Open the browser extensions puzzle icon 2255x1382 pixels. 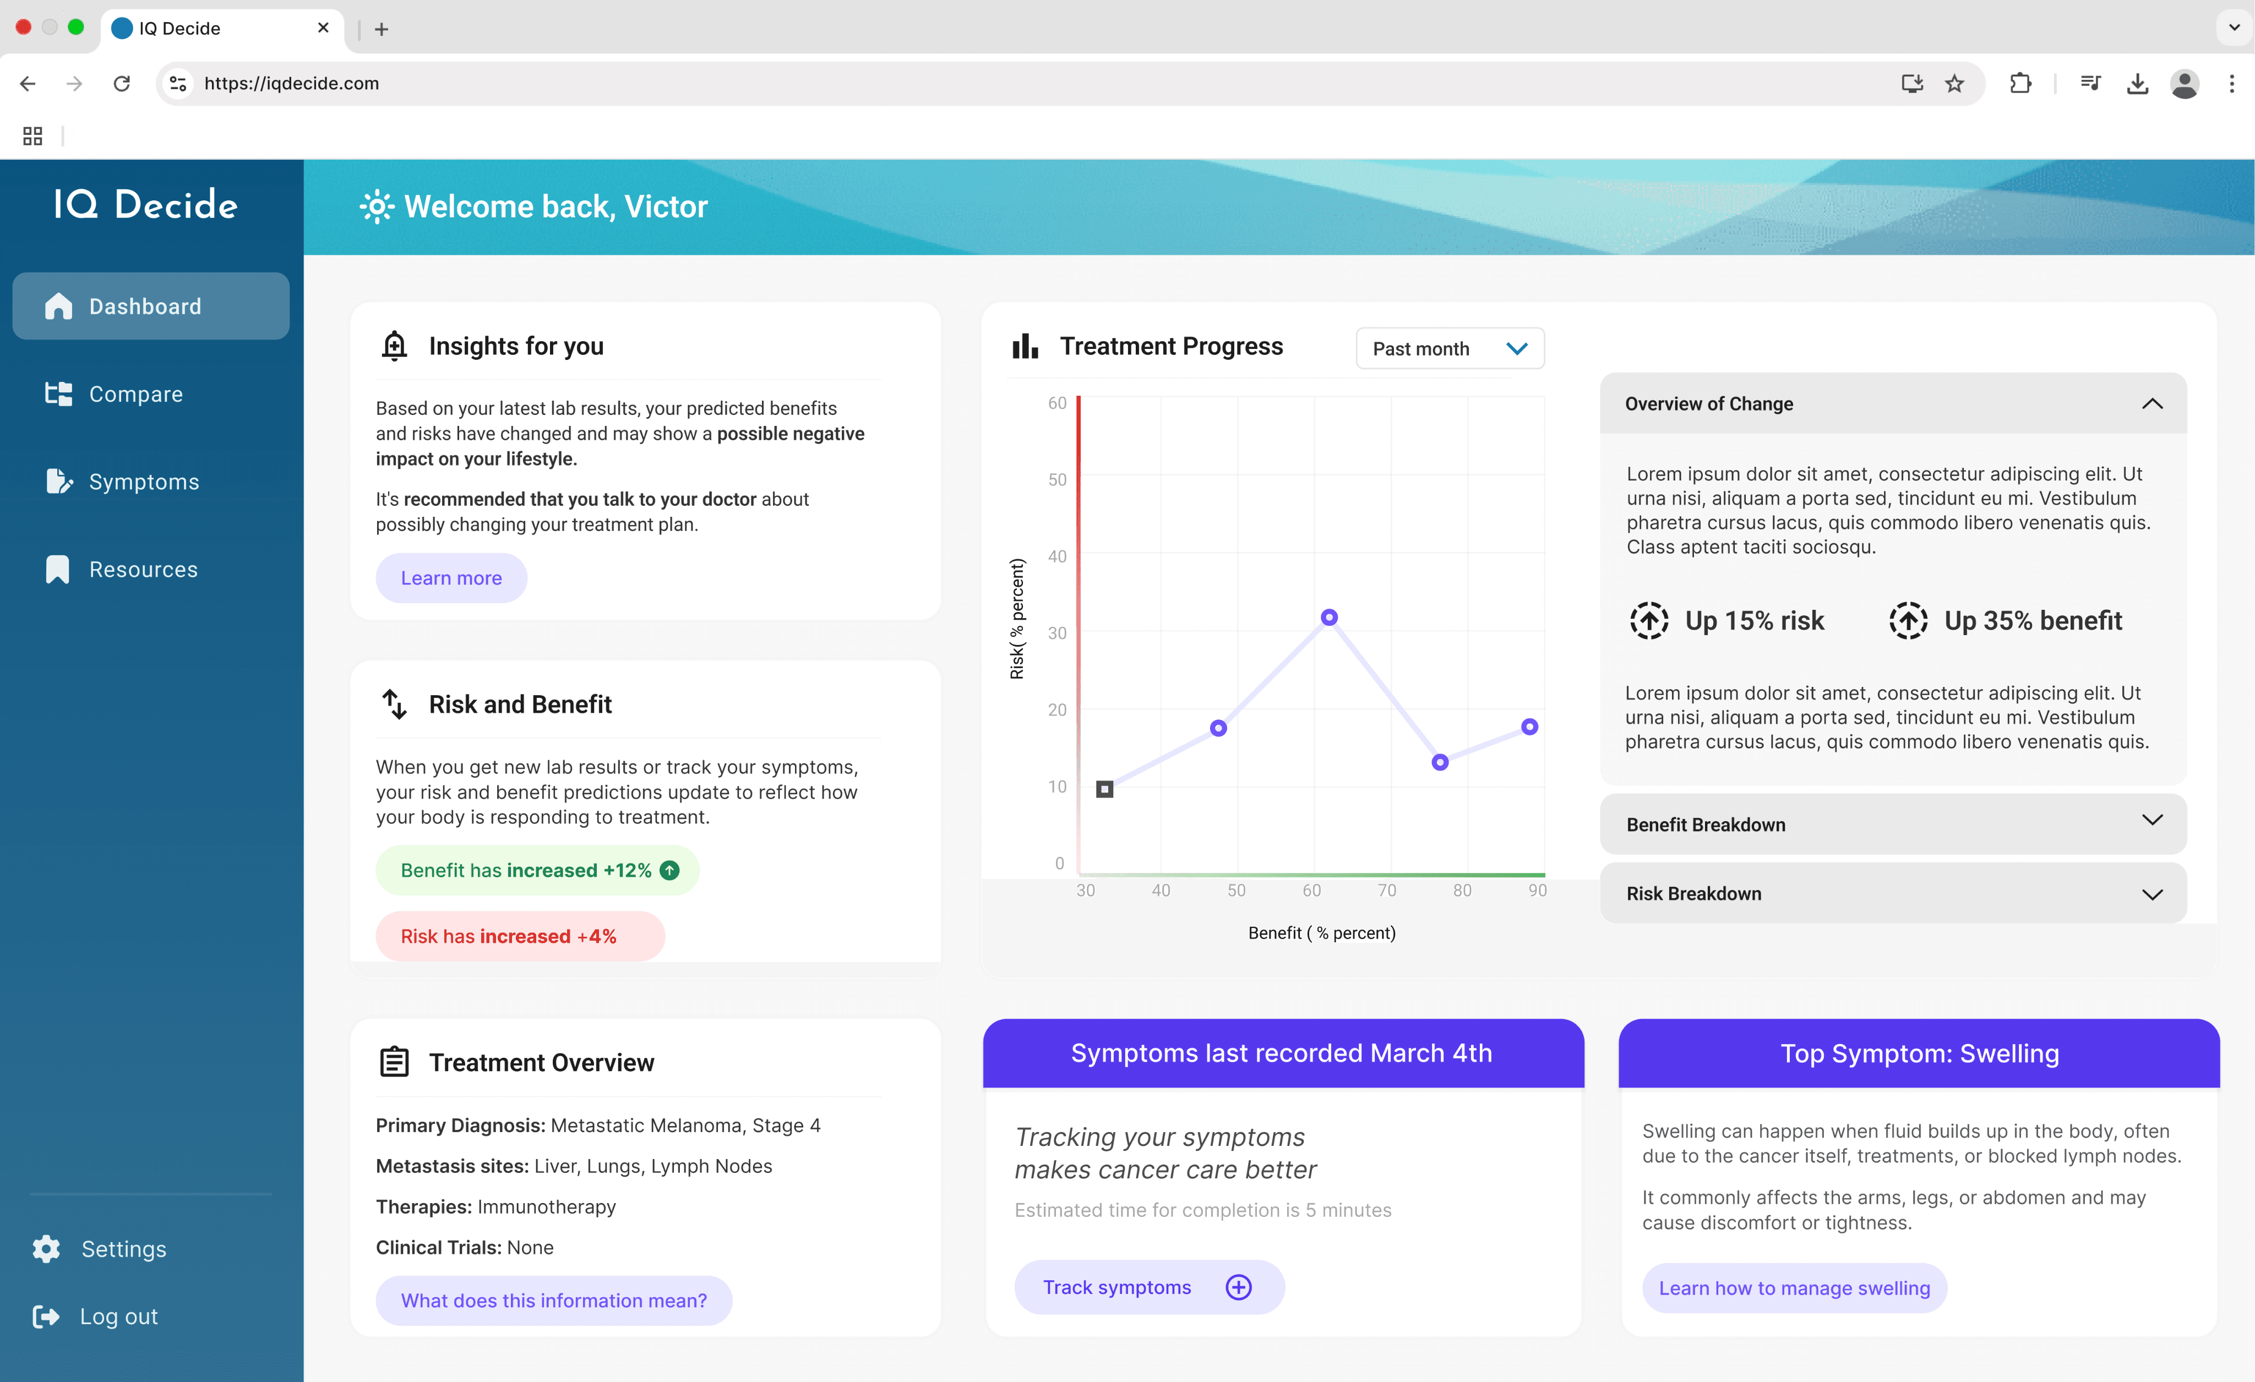(x=2020, y=83)
